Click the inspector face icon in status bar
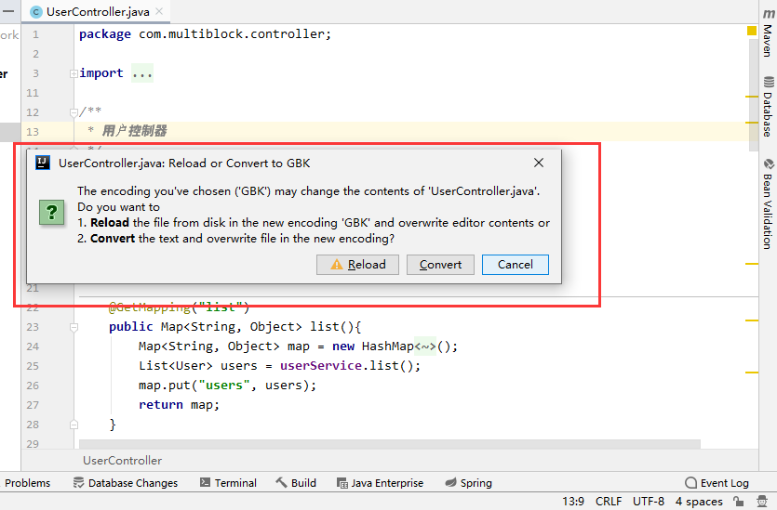The image size is (777, 510). [x=763, y=502]
